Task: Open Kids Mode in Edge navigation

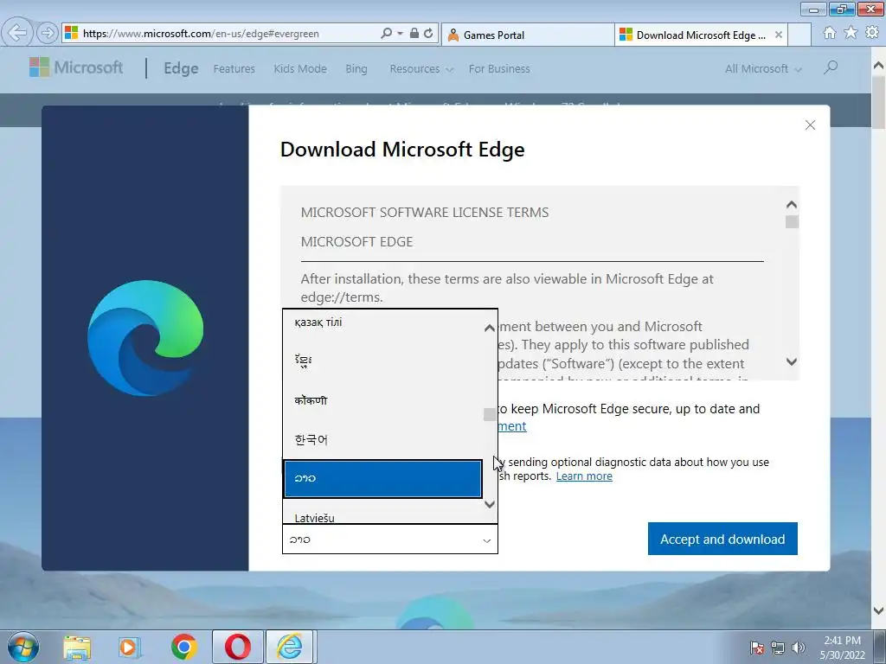Action: pyautogui.click(x=300, y=69)
